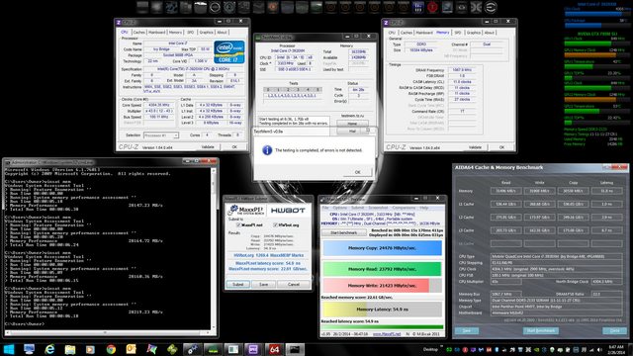Click Submit in the HWBot submit dialog
The height and width of the screenshot is (356, 633).
coord(237,285)
